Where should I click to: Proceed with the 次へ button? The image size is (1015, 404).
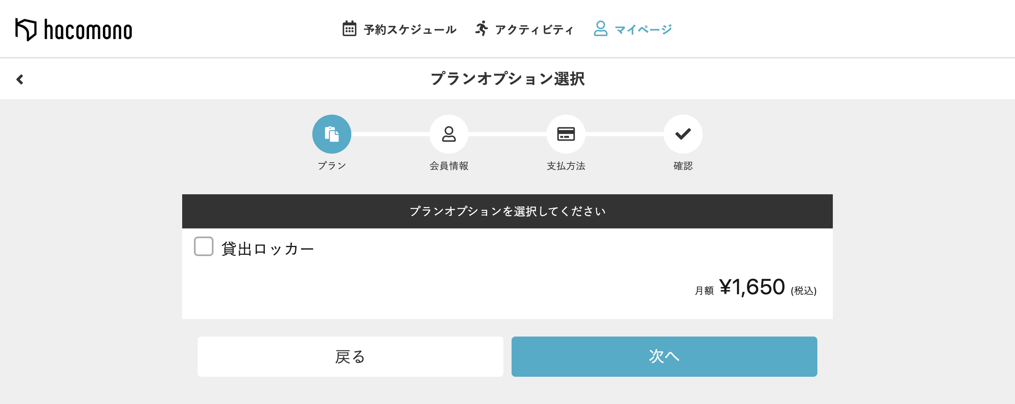tap(664, 356)
